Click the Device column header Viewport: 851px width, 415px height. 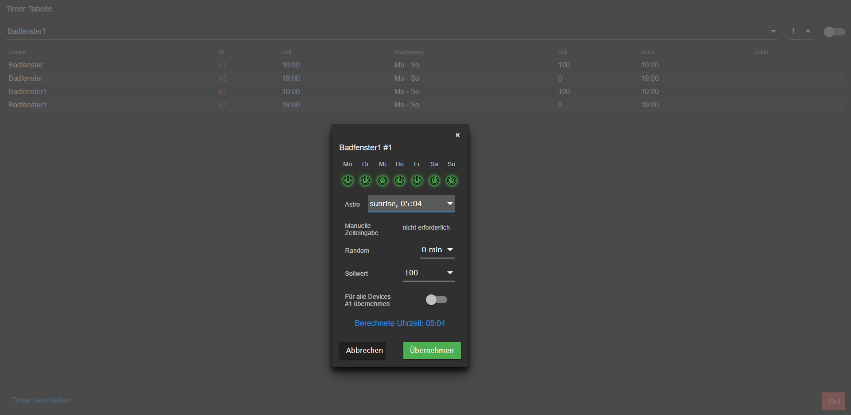tap(17, 52)
